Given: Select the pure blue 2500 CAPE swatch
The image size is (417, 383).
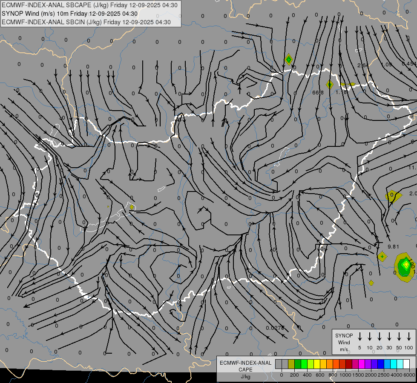Looking at the screenshot, I should click(381, 364).
